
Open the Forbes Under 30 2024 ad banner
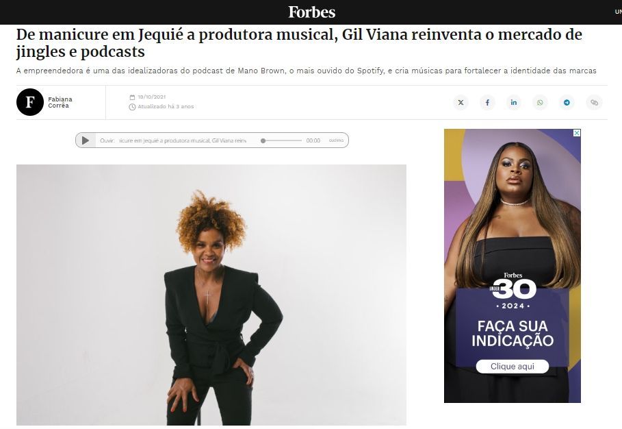pyautogui.click(x=512, y=266)
